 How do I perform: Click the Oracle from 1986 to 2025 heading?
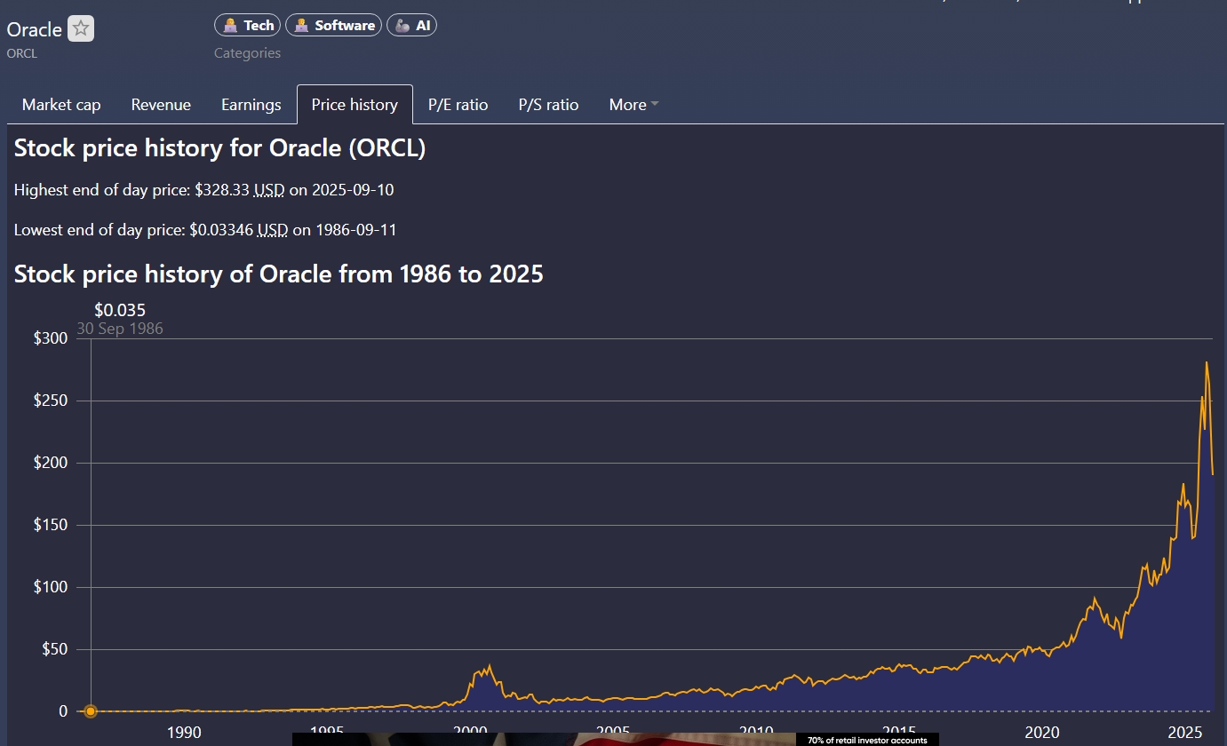point(278,274)
